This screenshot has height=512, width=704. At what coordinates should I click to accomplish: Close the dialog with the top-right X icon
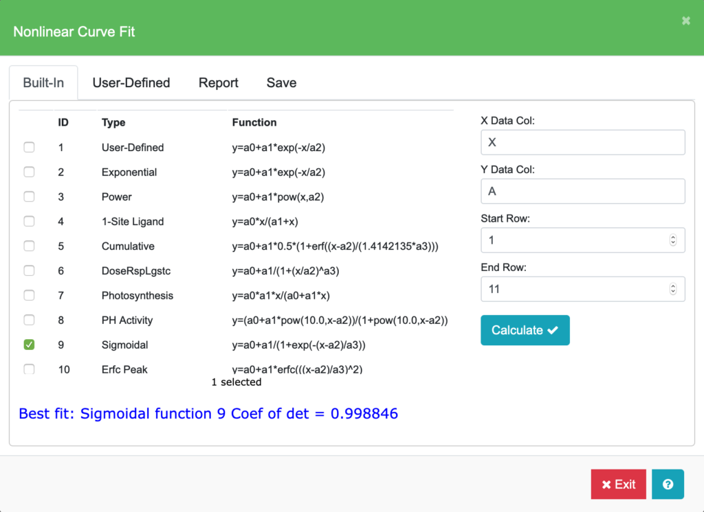685,21
